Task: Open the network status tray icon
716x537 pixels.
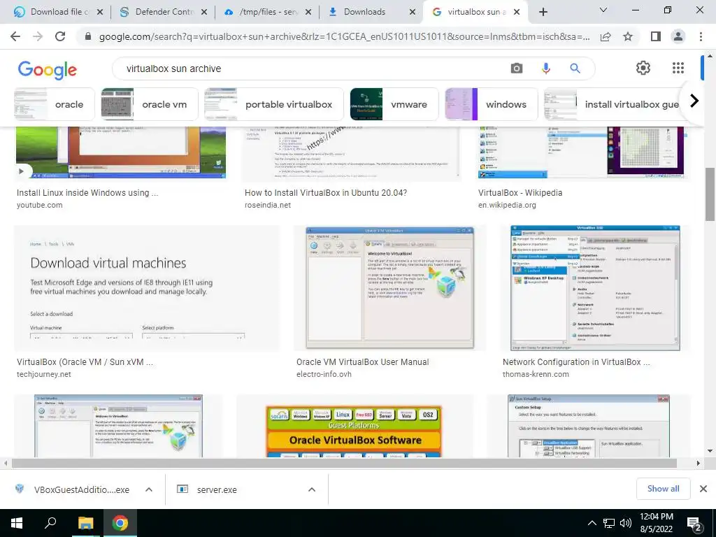Action: (609, 523)
